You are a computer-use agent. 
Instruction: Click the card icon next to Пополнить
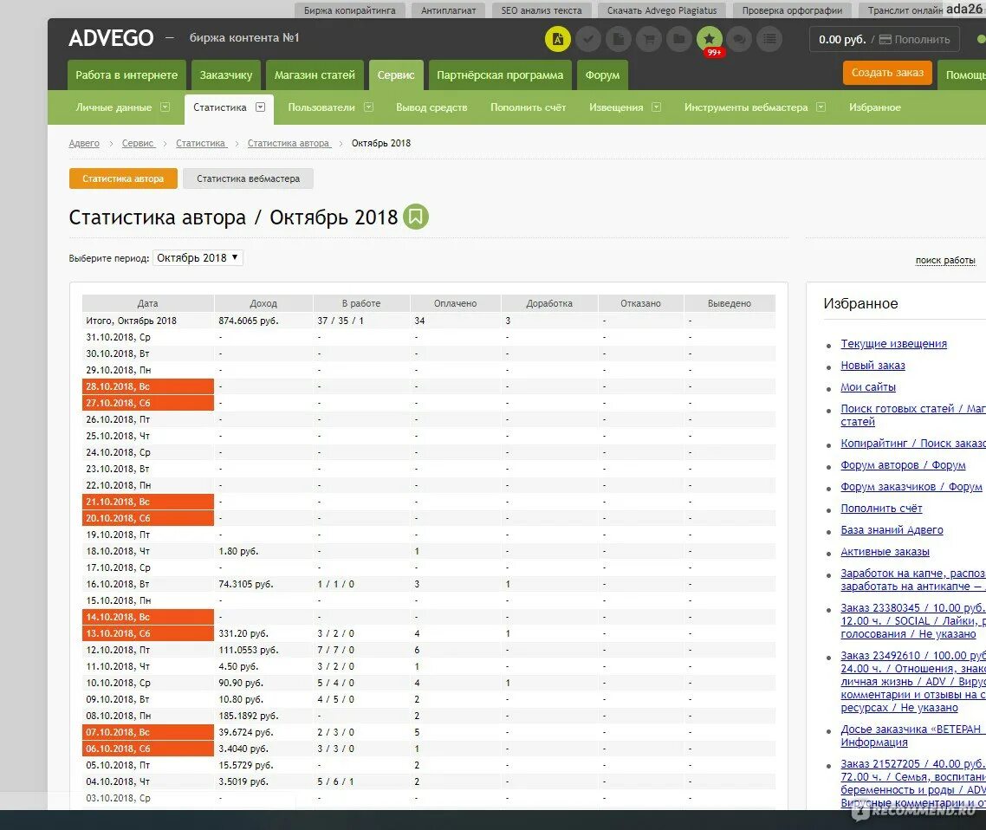pos(885,40)
